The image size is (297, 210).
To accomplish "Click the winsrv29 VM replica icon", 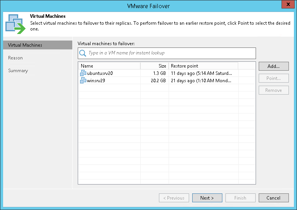I will pos(83,81).
